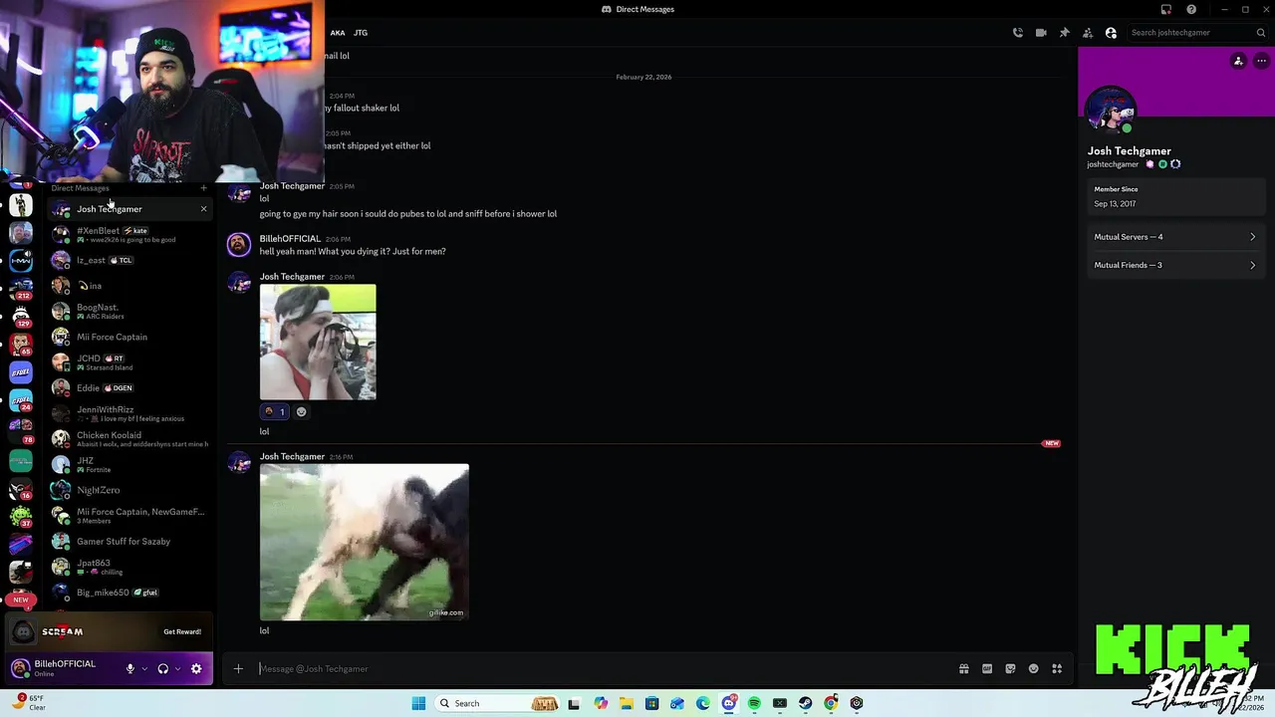The height and width of the screenshot is (717, 1275).
Task: Click the animal GIF thumbnail
Action: click(x=365, y=542)
